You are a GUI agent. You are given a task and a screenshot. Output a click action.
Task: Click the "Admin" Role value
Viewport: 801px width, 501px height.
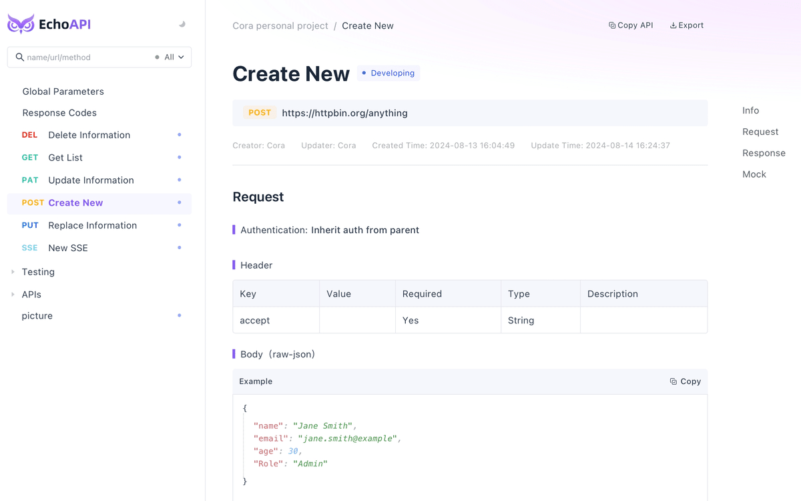(310, 464)
